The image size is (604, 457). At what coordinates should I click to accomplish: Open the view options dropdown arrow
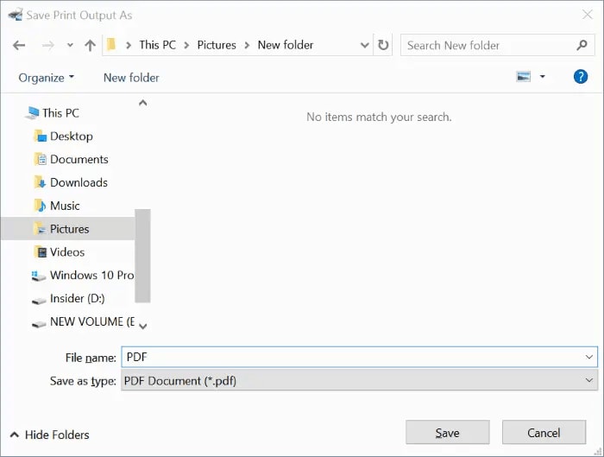543,77
